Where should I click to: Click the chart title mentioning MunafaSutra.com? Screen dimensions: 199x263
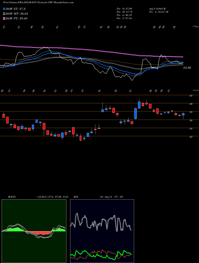(38, 2)
